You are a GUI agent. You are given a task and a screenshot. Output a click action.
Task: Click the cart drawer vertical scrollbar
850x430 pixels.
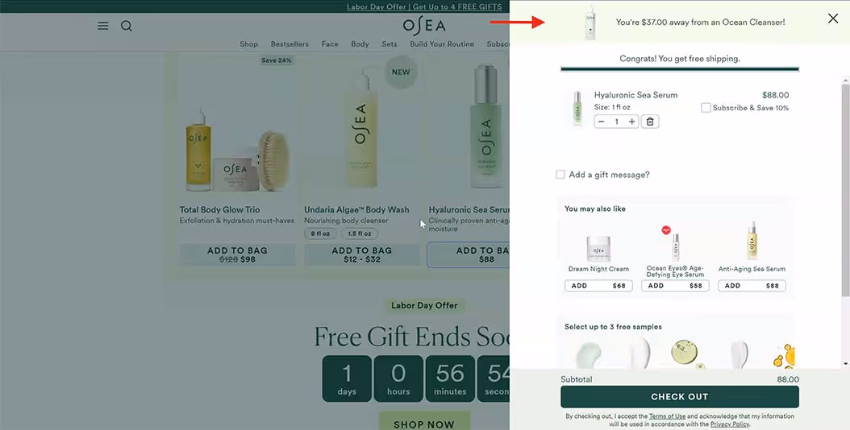point(846,189)
